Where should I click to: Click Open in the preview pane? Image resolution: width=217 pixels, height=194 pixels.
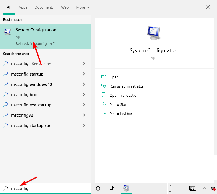point(114,77)
